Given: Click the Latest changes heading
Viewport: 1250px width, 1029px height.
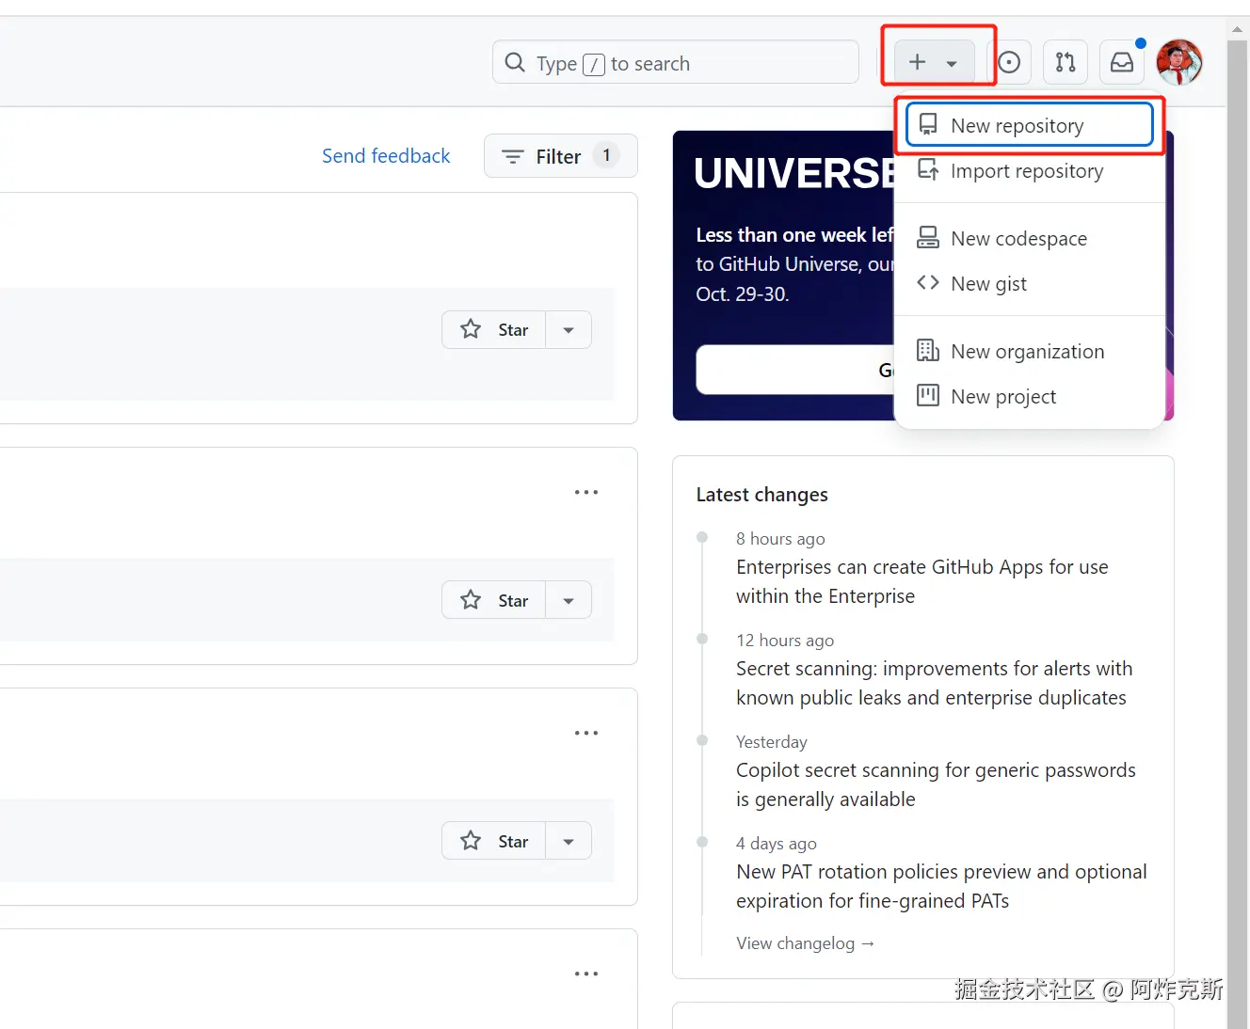Looking at the screenshot, I should [x=762, y=495].
